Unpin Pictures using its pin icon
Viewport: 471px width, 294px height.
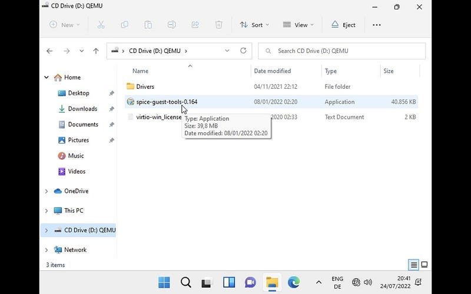tap(111, 140)
